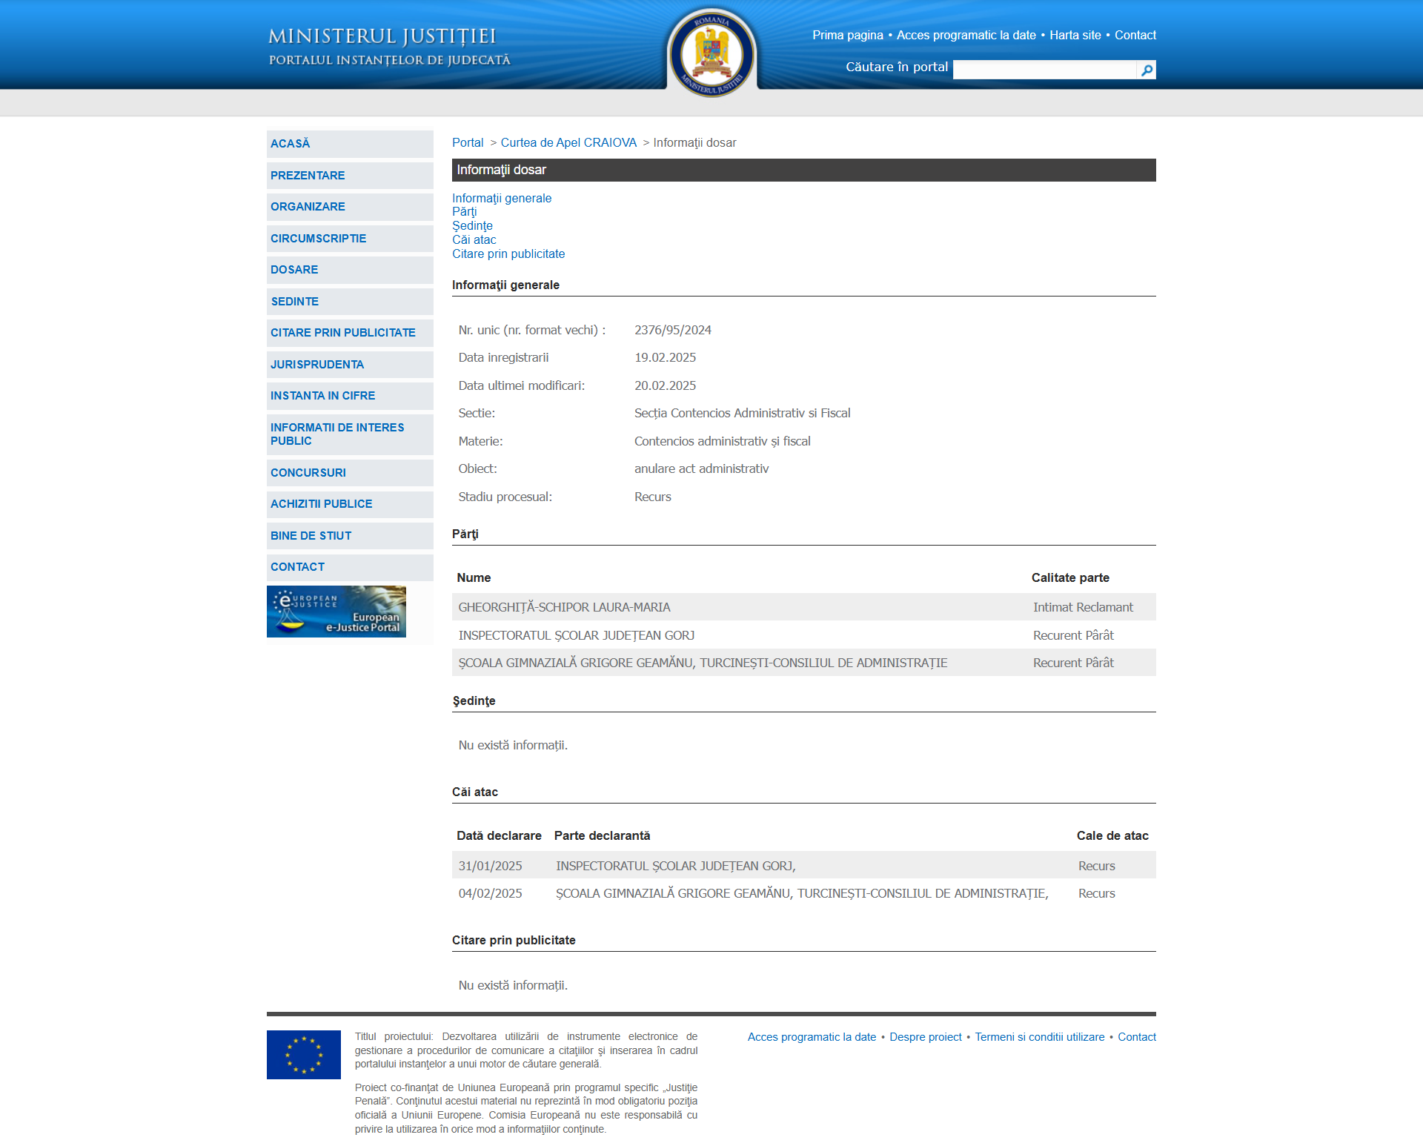Open CITARE PRIN PUBLICITATE sidebar item
1423x1146 pixels.
click(350, 333)
